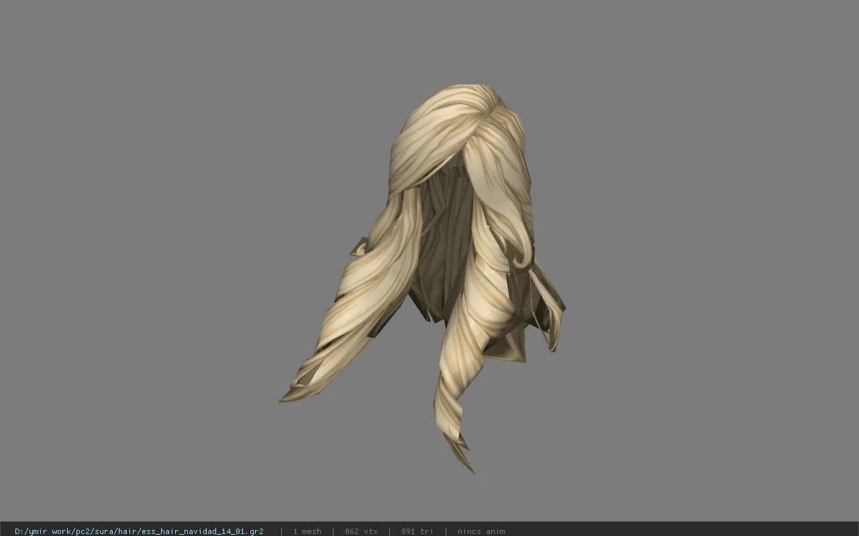Viewport: 859px width, 536px height.
Task: Click the '862 vtx' vertex count
Action: pyautogui.click(x=361, y=531)
